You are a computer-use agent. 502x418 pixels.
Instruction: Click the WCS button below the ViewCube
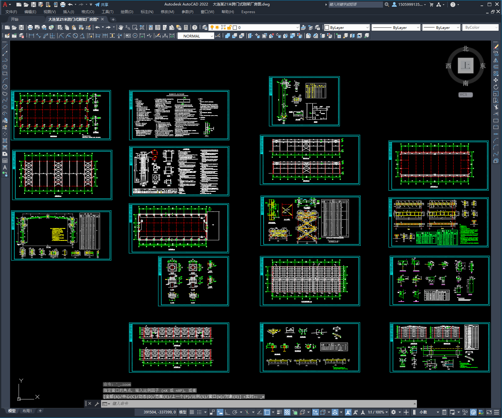(x=465, y=95)
